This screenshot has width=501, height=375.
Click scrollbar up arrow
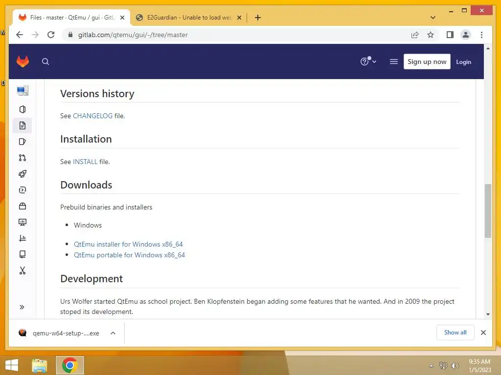tap(488, 48)
